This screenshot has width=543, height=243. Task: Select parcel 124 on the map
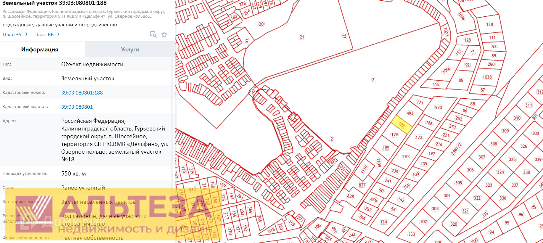[383, 222]
